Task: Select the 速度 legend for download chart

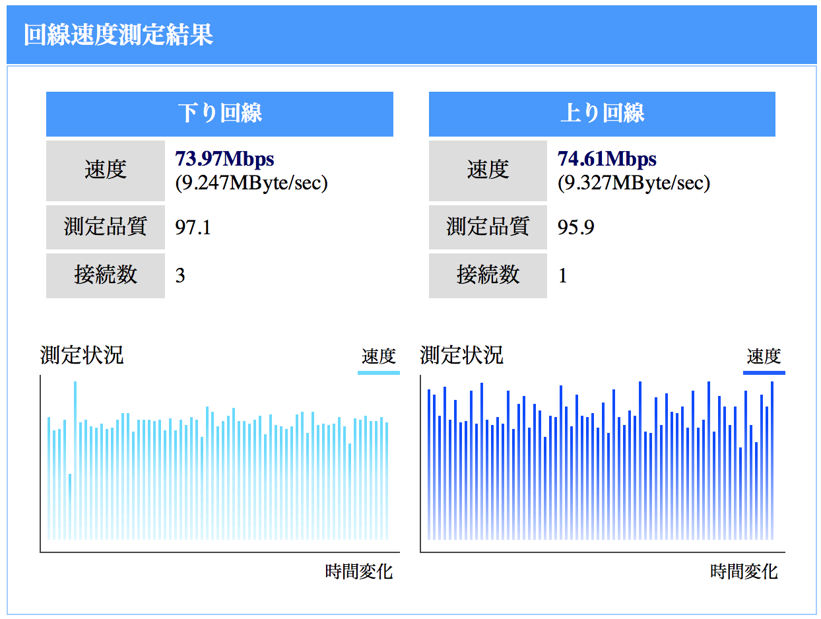Action: (380, 356)
